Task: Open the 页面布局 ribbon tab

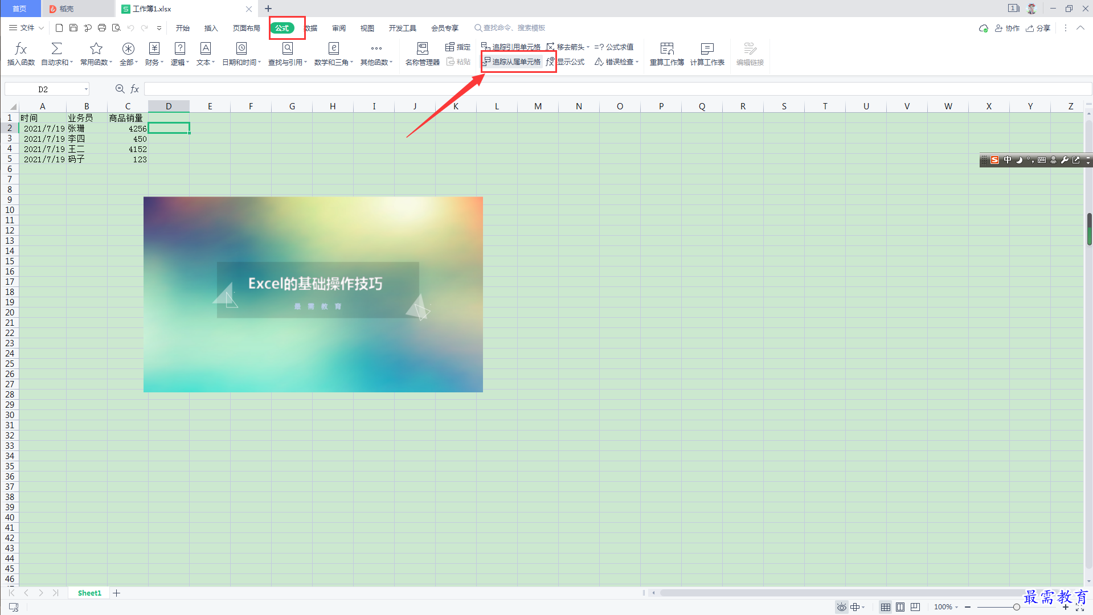Action: [246, 28]
